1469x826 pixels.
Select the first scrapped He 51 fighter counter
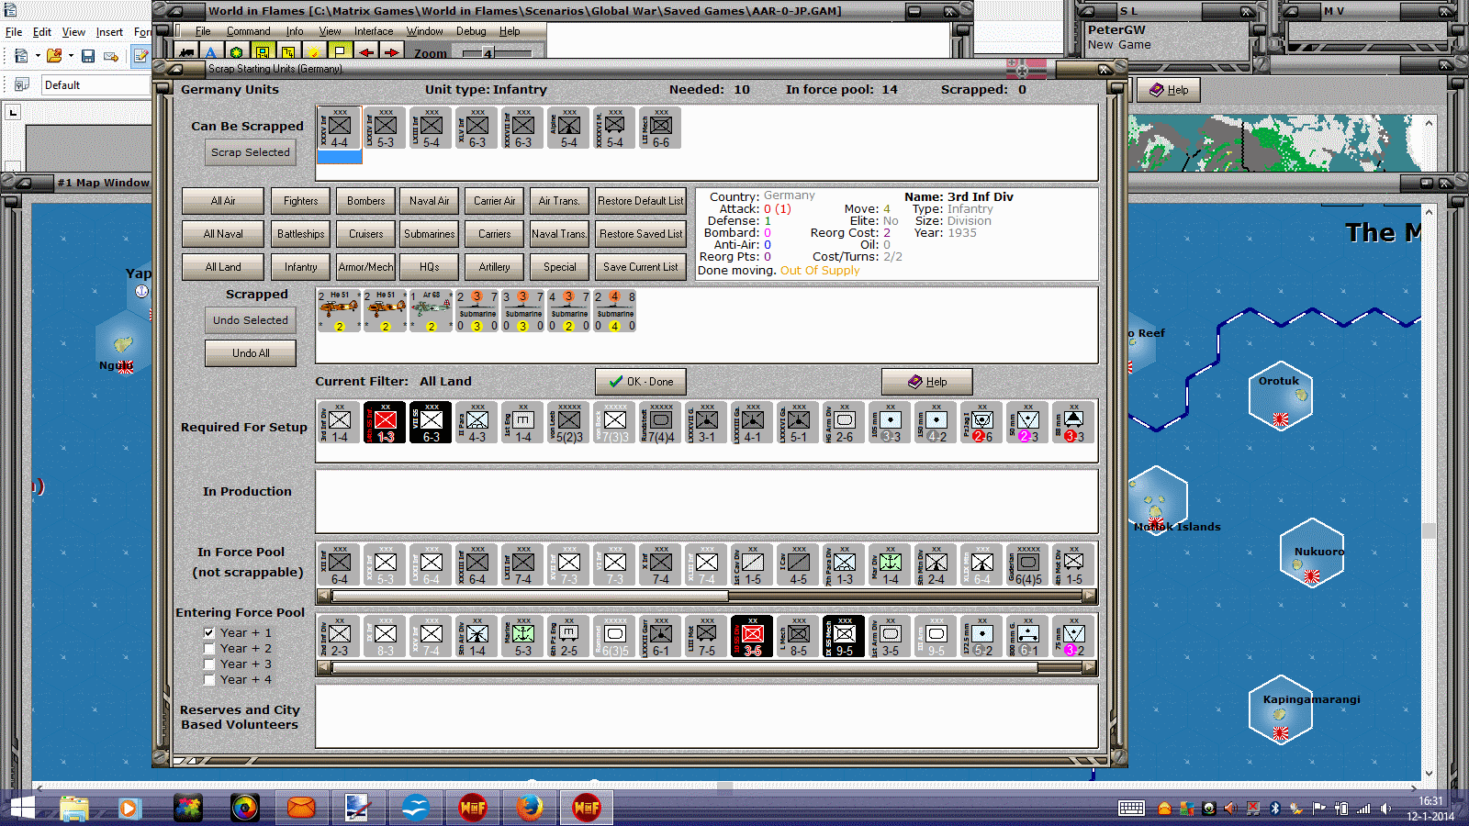[x=339, y=311]
